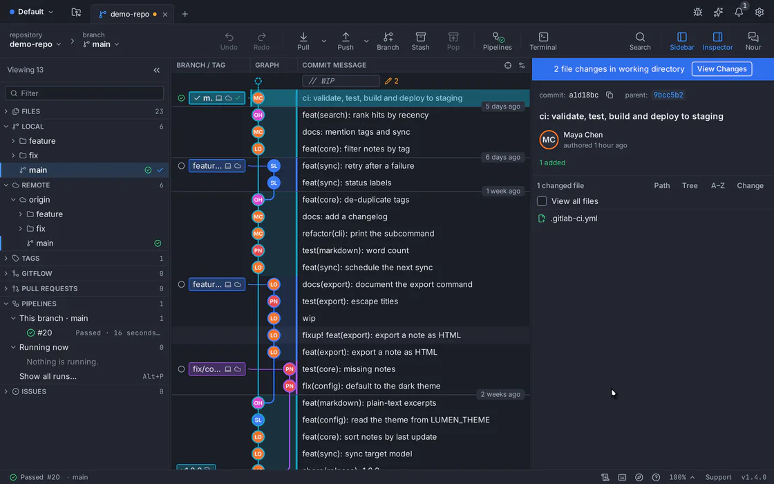Close the demo-repo tab
Screen dimensions: 774x484
point(165,15)
